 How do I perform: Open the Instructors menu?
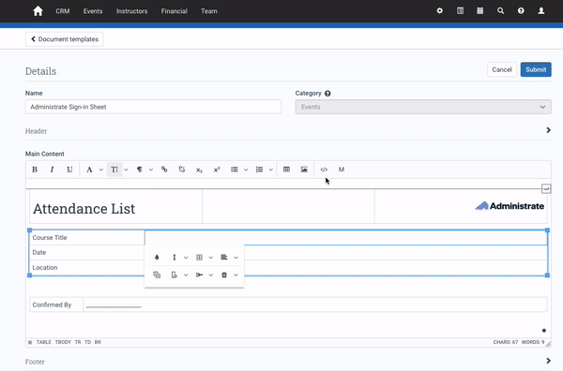(x=131, y=11)
